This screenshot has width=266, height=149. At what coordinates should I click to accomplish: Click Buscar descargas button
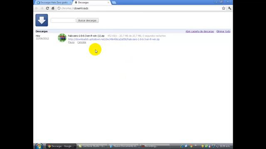(x=87, y=20)
